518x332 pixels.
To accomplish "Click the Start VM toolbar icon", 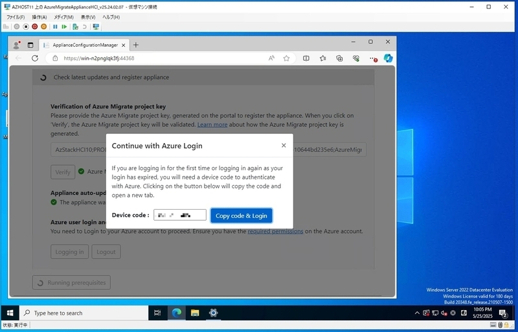I will (17, 27).
